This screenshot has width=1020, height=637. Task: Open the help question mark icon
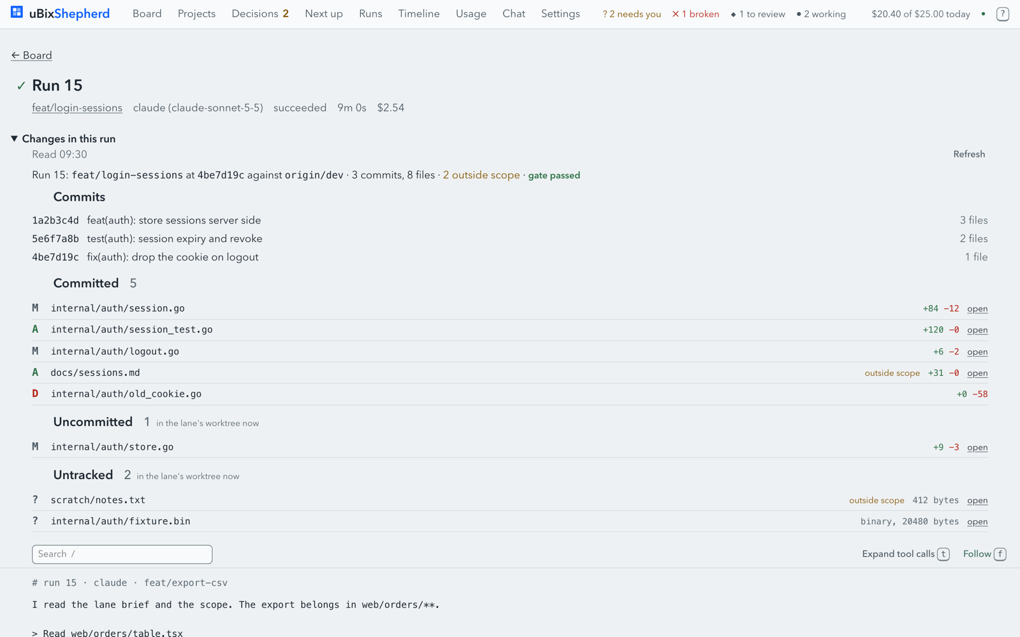coord(1002,13)
